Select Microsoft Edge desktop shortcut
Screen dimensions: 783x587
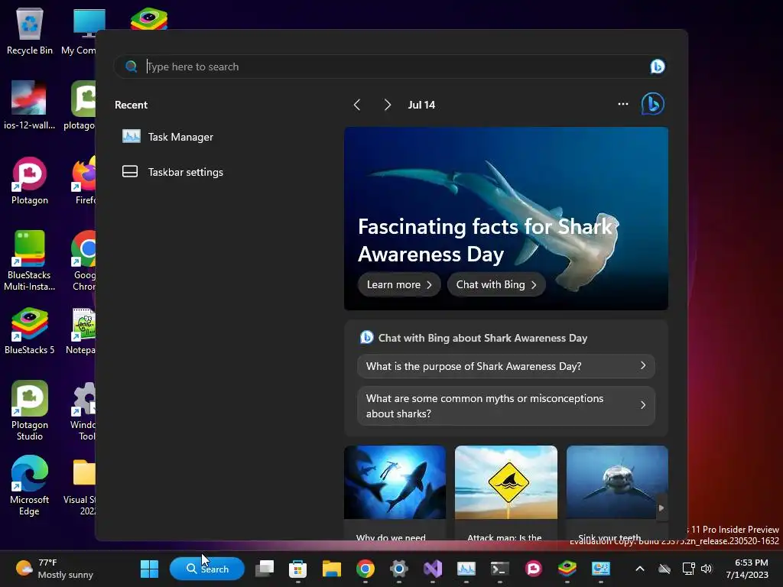pos(30,485)
